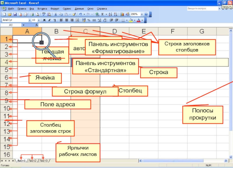This screenshot has height=174, width=233.
Task: Click the Undo arrow icon
Action: [x=80, y=14]
